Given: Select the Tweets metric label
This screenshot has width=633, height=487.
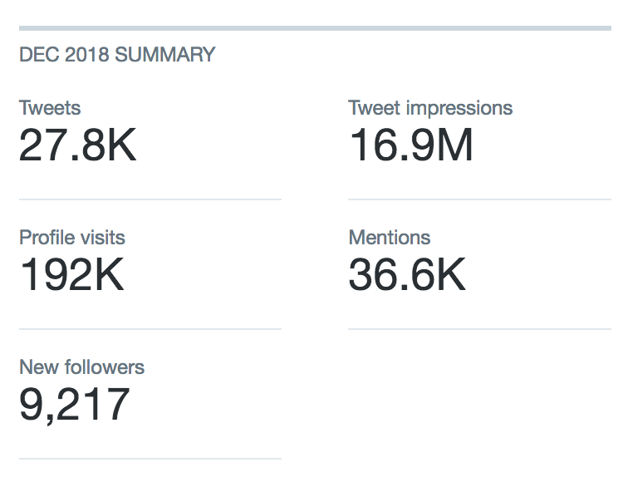Looking at the screenshot, I should click(50, 108).
